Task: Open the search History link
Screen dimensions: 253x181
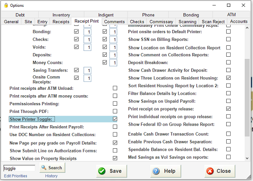Action: tap(51, 176)
